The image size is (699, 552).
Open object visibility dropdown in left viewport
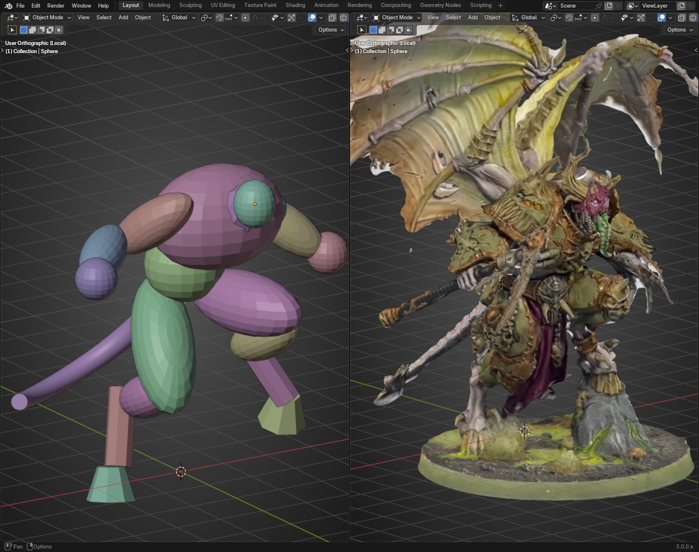(278, 18)
